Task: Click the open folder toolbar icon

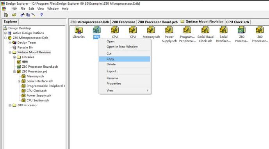Action: pyautogui.click(x=14, y=15)
